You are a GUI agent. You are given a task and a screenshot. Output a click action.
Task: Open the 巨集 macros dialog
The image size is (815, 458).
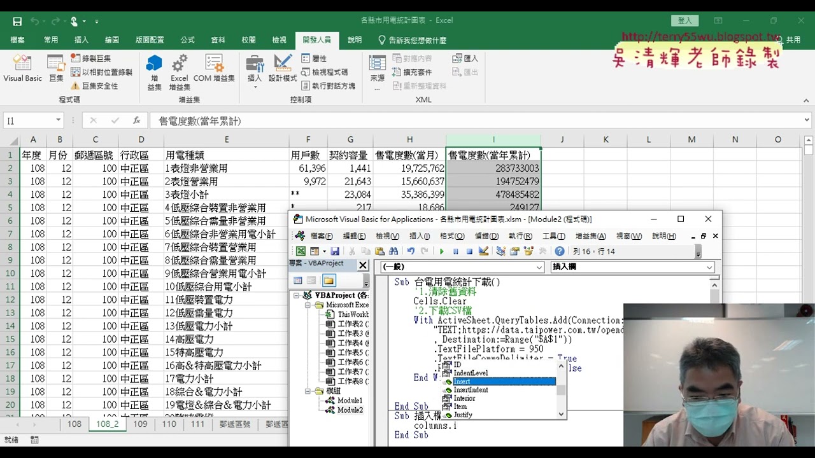(x=56, y=69)
